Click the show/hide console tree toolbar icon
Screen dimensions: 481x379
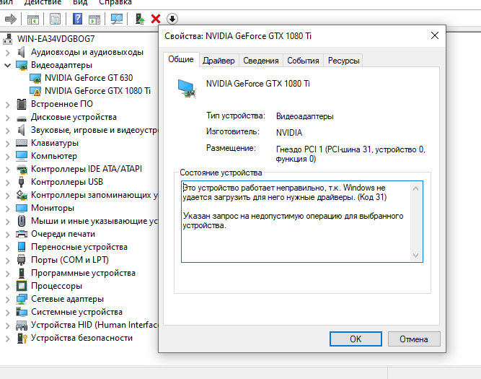pos(33,19)
